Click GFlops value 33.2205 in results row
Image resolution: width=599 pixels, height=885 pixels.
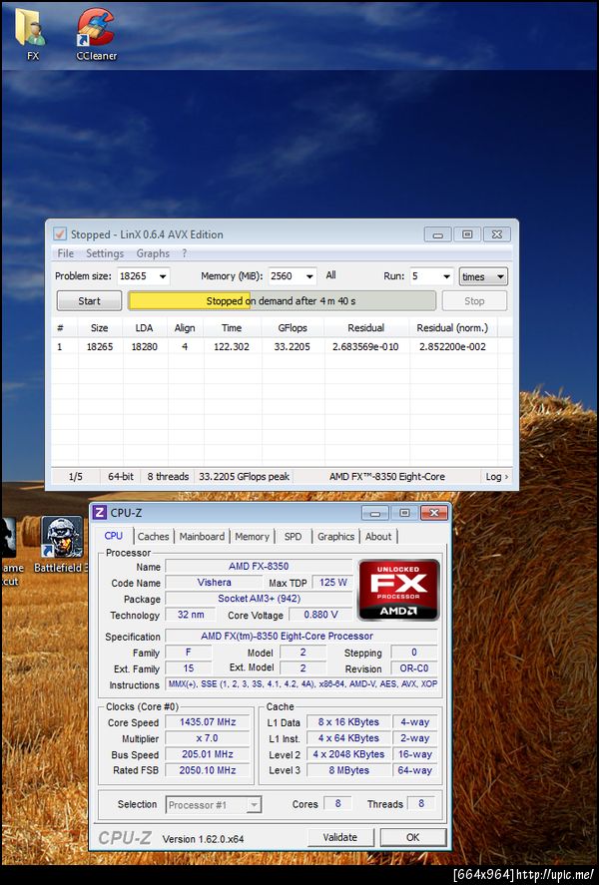(x=292, y=346)
